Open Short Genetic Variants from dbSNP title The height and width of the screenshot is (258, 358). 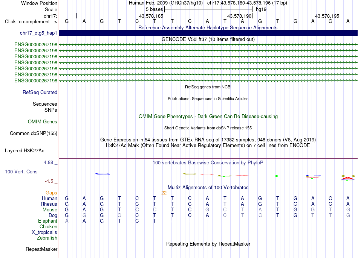(208, 128)
